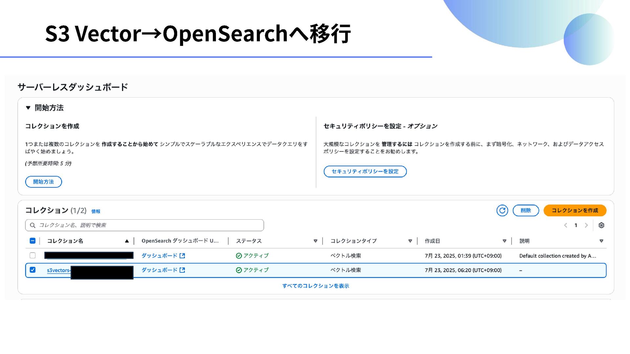
Task: Open ダッシュボード link in s3vectors row
Action: [x=159, y=270]
